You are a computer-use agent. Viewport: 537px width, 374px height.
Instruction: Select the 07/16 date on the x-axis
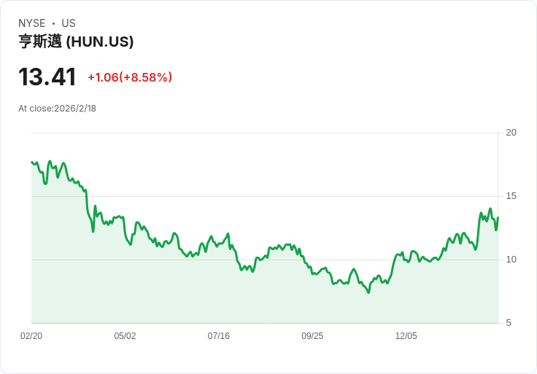[218, 336]
